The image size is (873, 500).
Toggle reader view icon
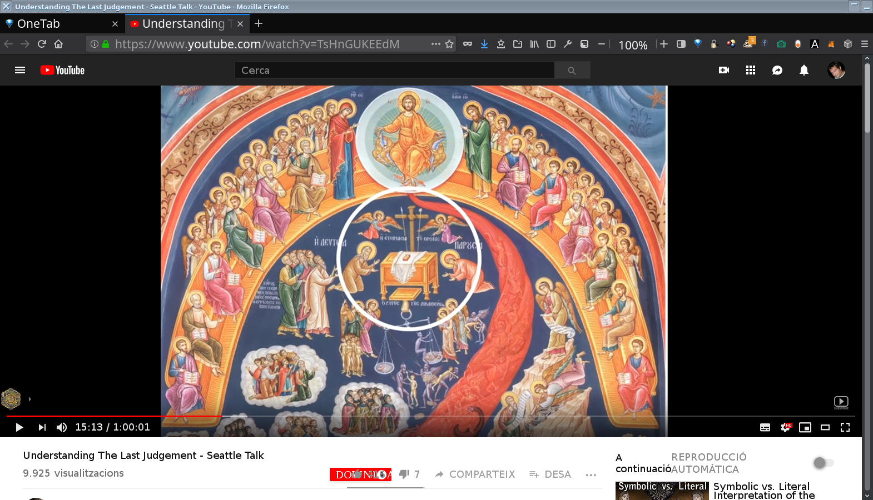(681, 44)
